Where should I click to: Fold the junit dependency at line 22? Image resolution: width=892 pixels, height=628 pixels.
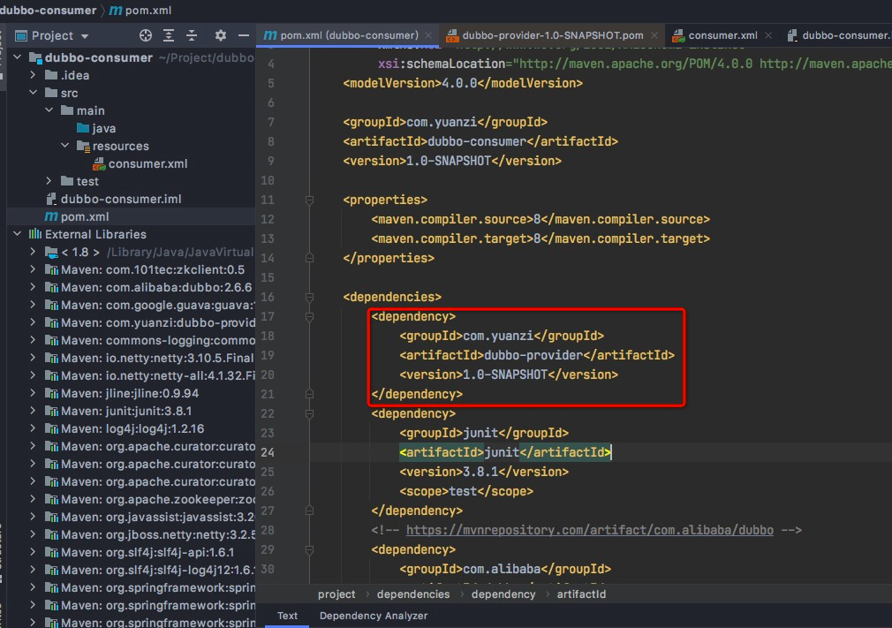tap(309, 413)
